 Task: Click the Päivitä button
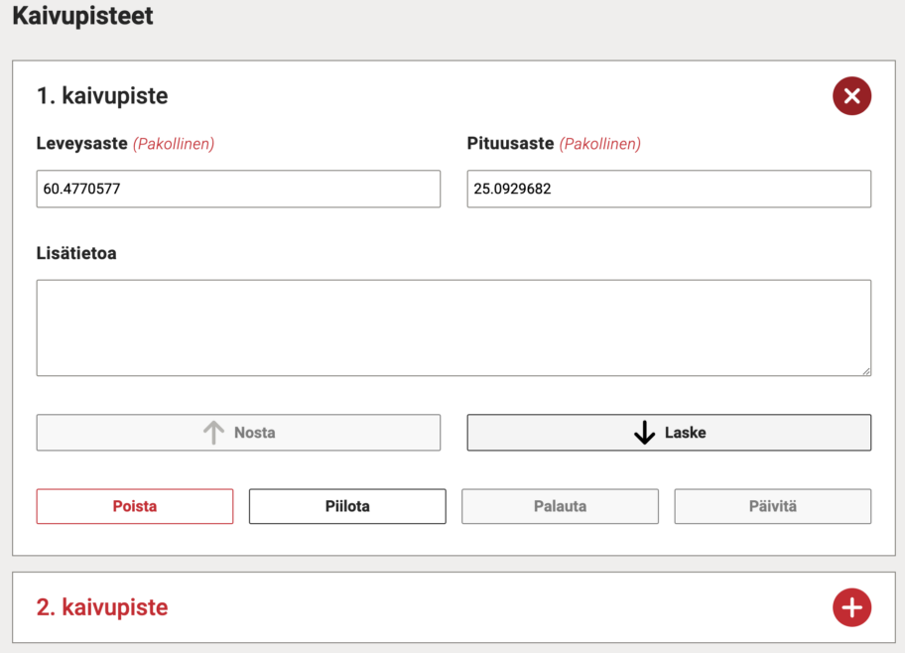point(773,506)
